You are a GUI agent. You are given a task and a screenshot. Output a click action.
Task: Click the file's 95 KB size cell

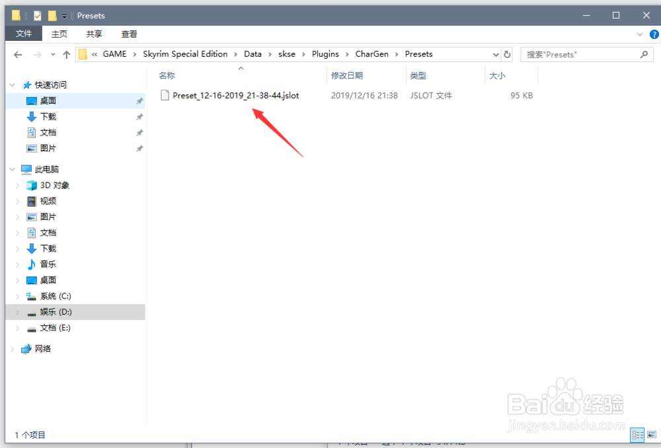click(x=522, y=95)
